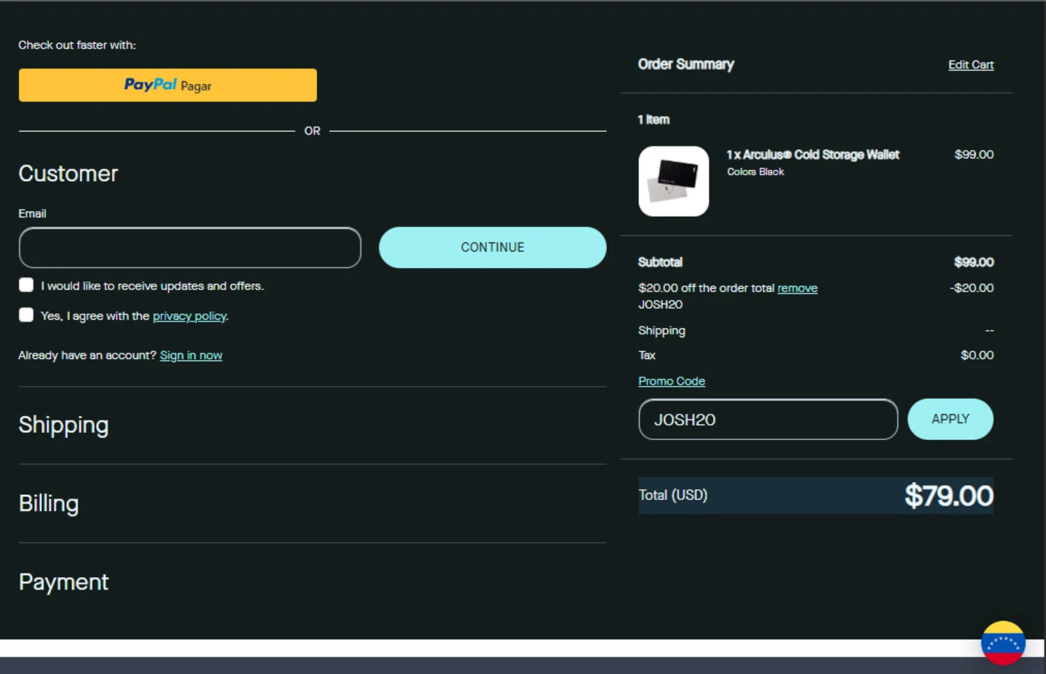Select the Billing section heading
Image resolution: width=1046 pixels, height=674 pixels.
pyautogui.click(x=49, y=503)
